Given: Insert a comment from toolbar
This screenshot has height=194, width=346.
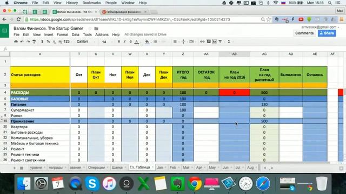Looking at the screenshot, I should pyautogui.click(x=209, y=41).
